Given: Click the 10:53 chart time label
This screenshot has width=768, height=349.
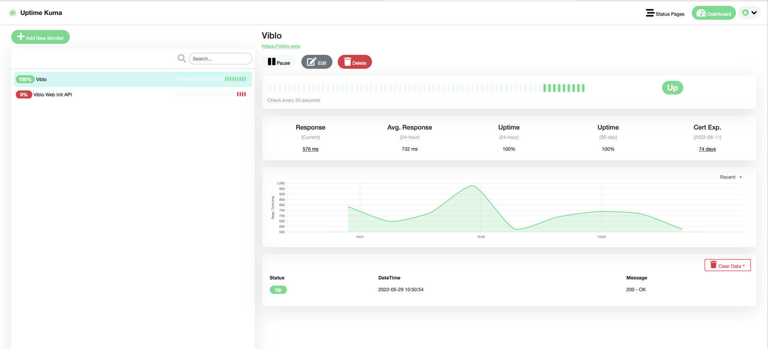Looking at the screenshot, I should 601,237.
